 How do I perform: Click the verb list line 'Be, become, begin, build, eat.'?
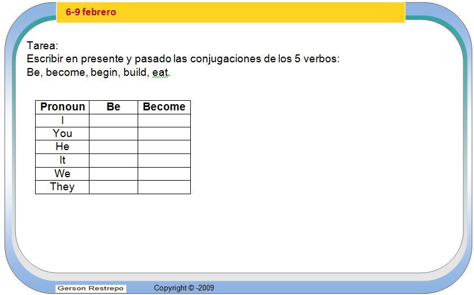click(x=99, y=72)
